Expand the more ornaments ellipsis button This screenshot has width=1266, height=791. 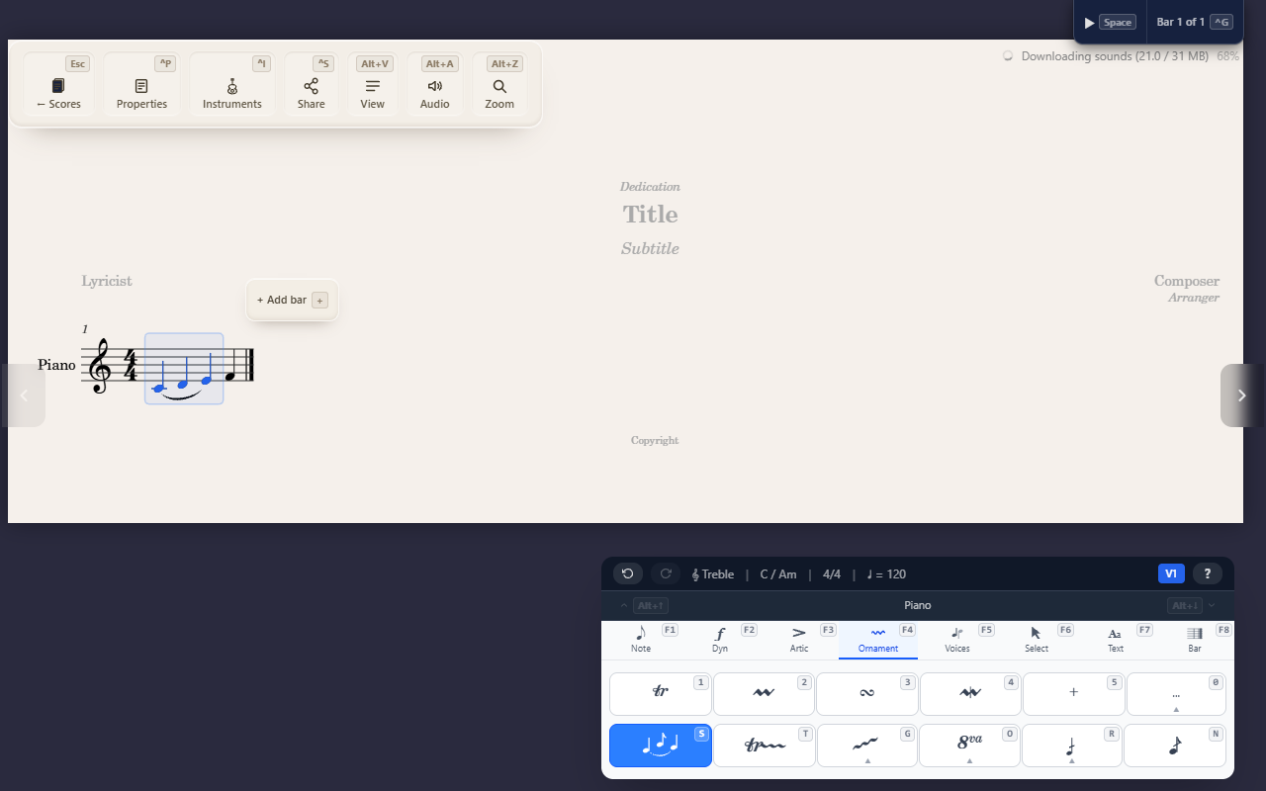(1176, 694)
